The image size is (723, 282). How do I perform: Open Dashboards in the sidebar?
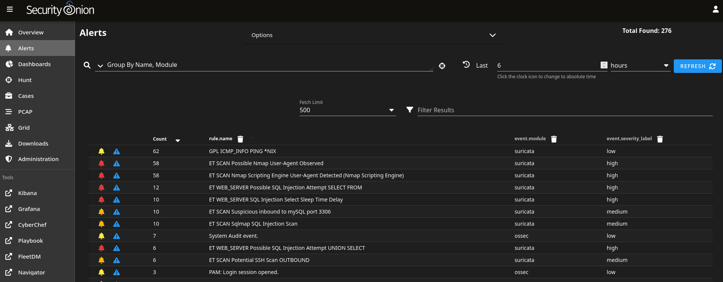(34, 64)
